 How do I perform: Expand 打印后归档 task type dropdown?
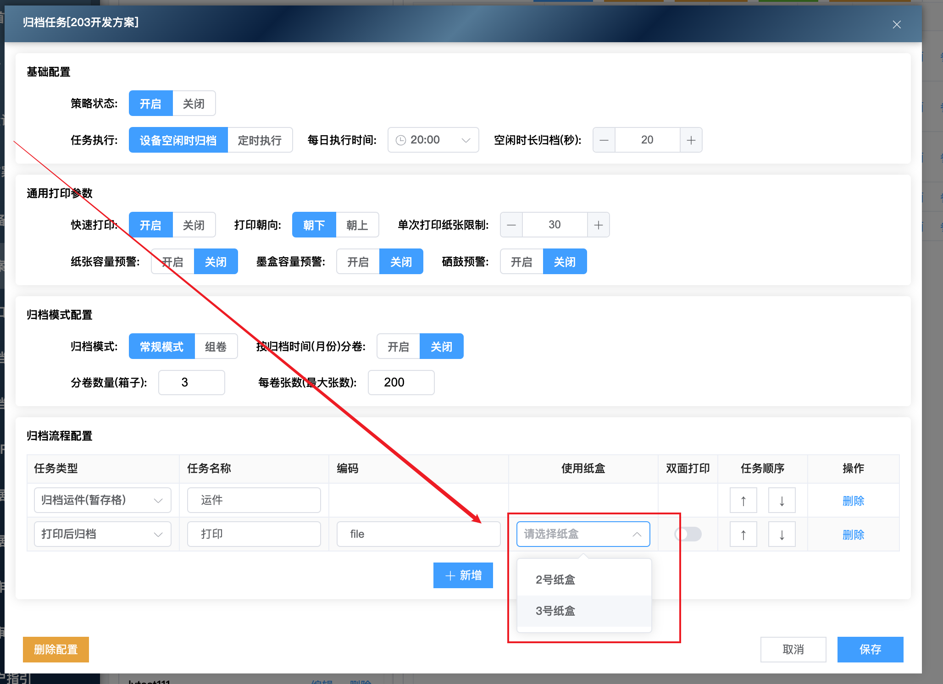102,534
